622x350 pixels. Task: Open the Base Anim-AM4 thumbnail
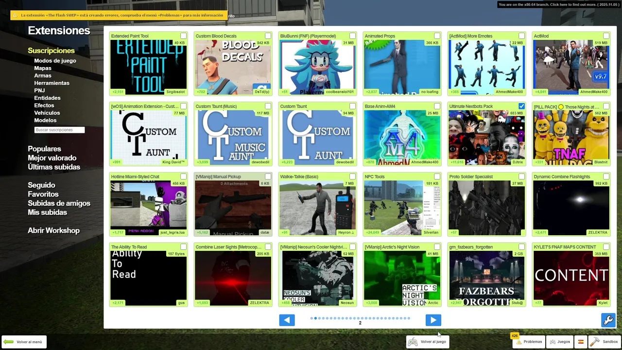pos(402,138)
